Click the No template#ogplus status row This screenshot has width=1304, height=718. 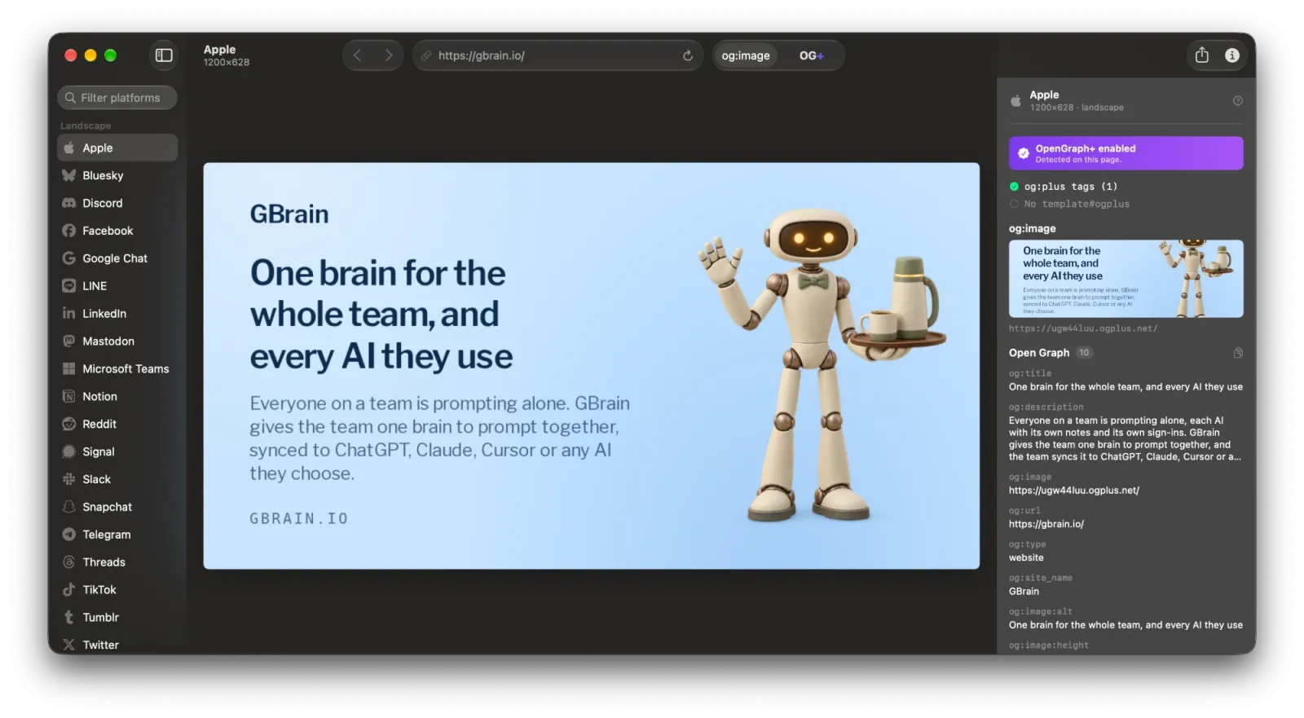[1069, 204]
